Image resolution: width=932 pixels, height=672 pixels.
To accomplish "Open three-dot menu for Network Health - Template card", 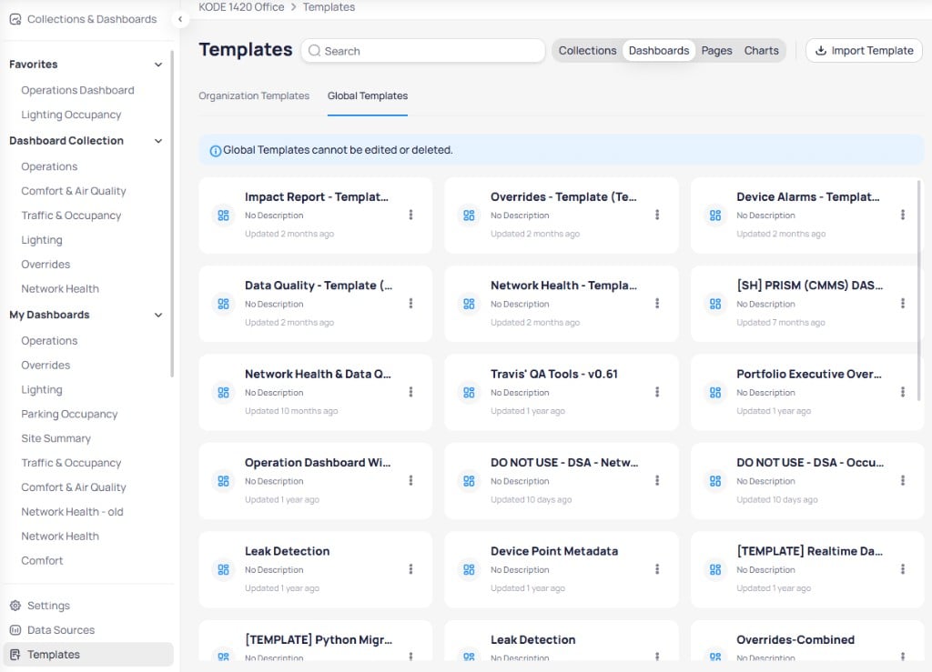I will (657, 304).
